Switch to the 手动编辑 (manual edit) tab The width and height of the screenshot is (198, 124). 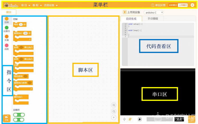(x=153, y=19)
